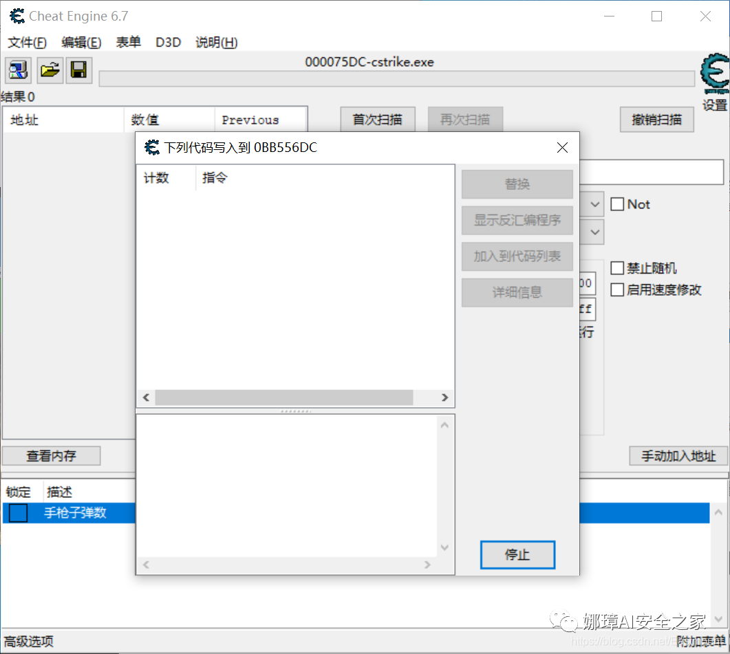Screen dimensions: 730x654
Task: Click the lower pane scroll-left arrow
Action: (x=146, y=565)
